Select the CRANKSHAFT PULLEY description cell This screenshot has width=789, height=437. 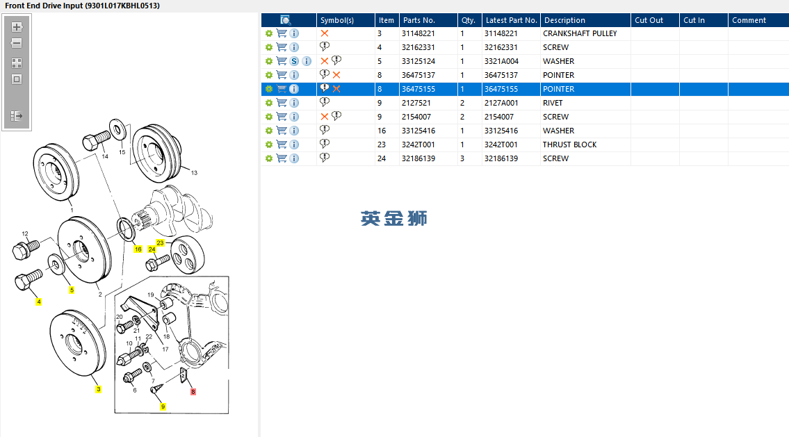[x=586, y=33]
